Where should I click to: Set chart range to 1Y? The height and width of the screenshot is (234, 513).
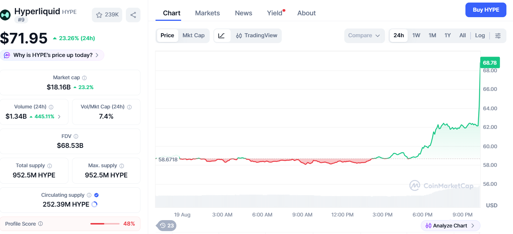tap(448, 35)
